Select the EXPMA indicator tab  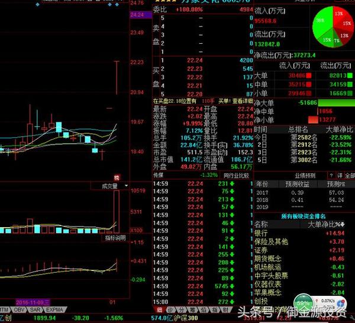pos(54,309)
